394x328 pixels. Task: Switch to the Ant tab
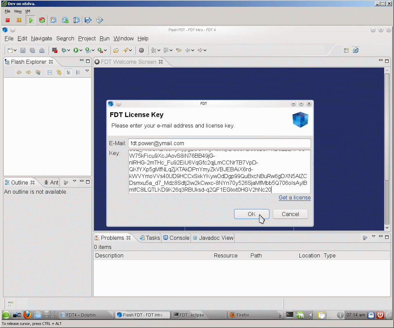click(x=51, y=182)
